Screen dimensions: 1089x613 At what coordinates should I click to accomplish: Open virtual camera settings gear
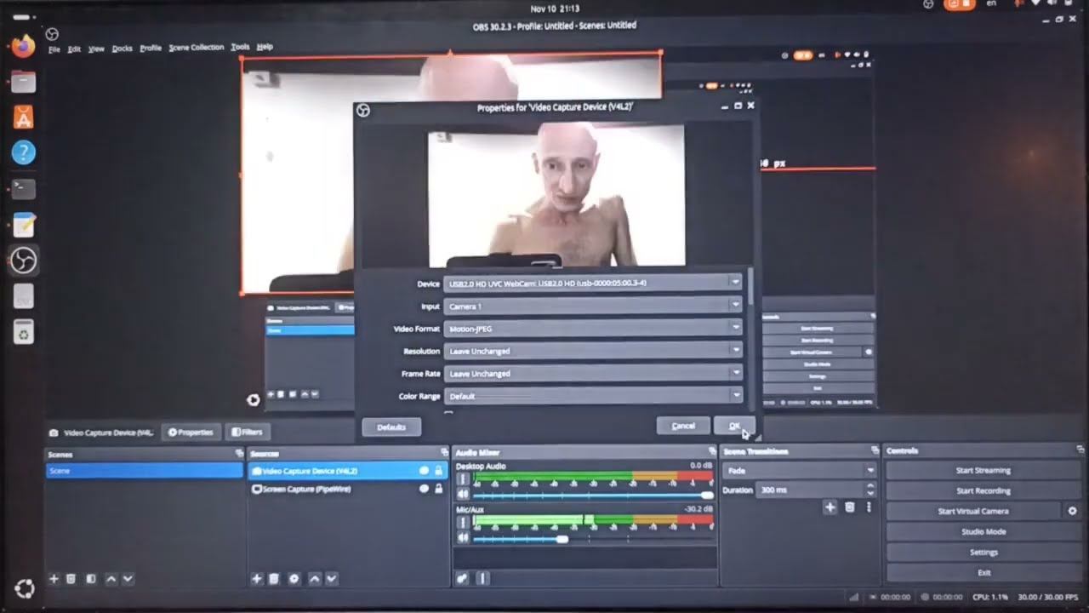(x=1072, y=511)
